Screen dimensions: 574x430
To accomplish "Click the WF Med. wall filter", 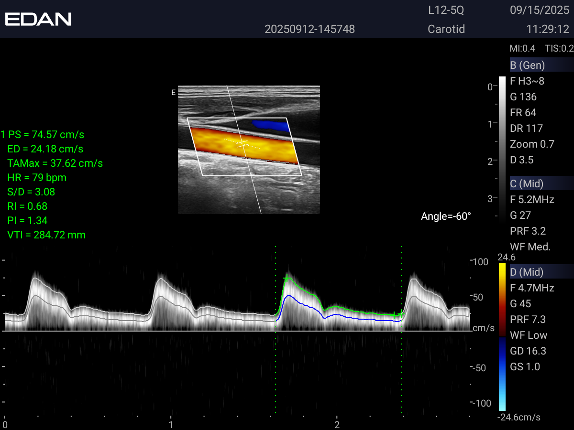I will click(x=530, y=247).
